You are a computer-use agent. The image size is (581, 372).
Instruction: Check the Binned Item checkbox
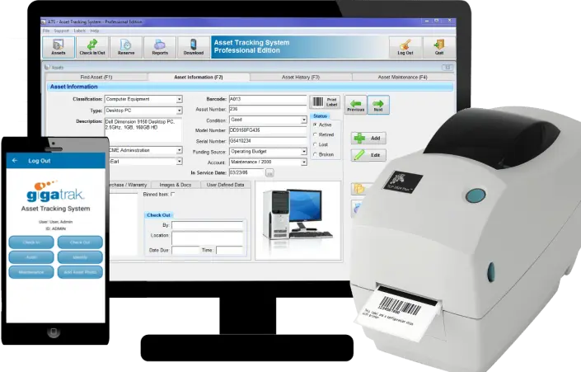pos(173,195)
